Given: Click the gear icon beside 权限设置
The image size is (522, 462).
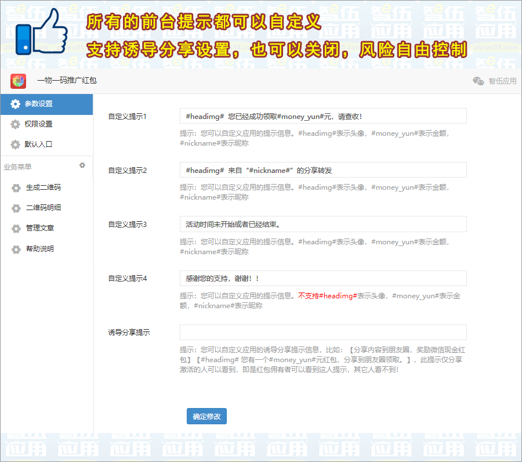Looking at the screenshot, I should (15, 124).
